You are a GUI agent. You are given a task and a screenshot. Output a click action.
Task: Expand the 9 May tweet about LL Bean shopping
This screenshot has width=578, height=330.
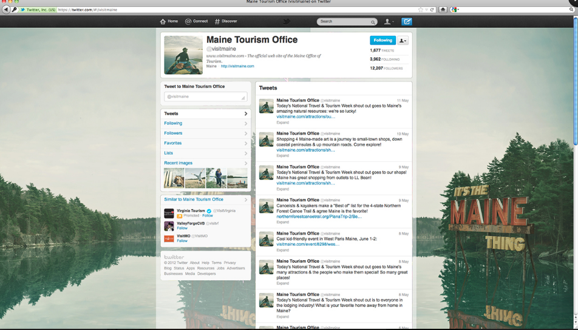click(x=283, y=189)
